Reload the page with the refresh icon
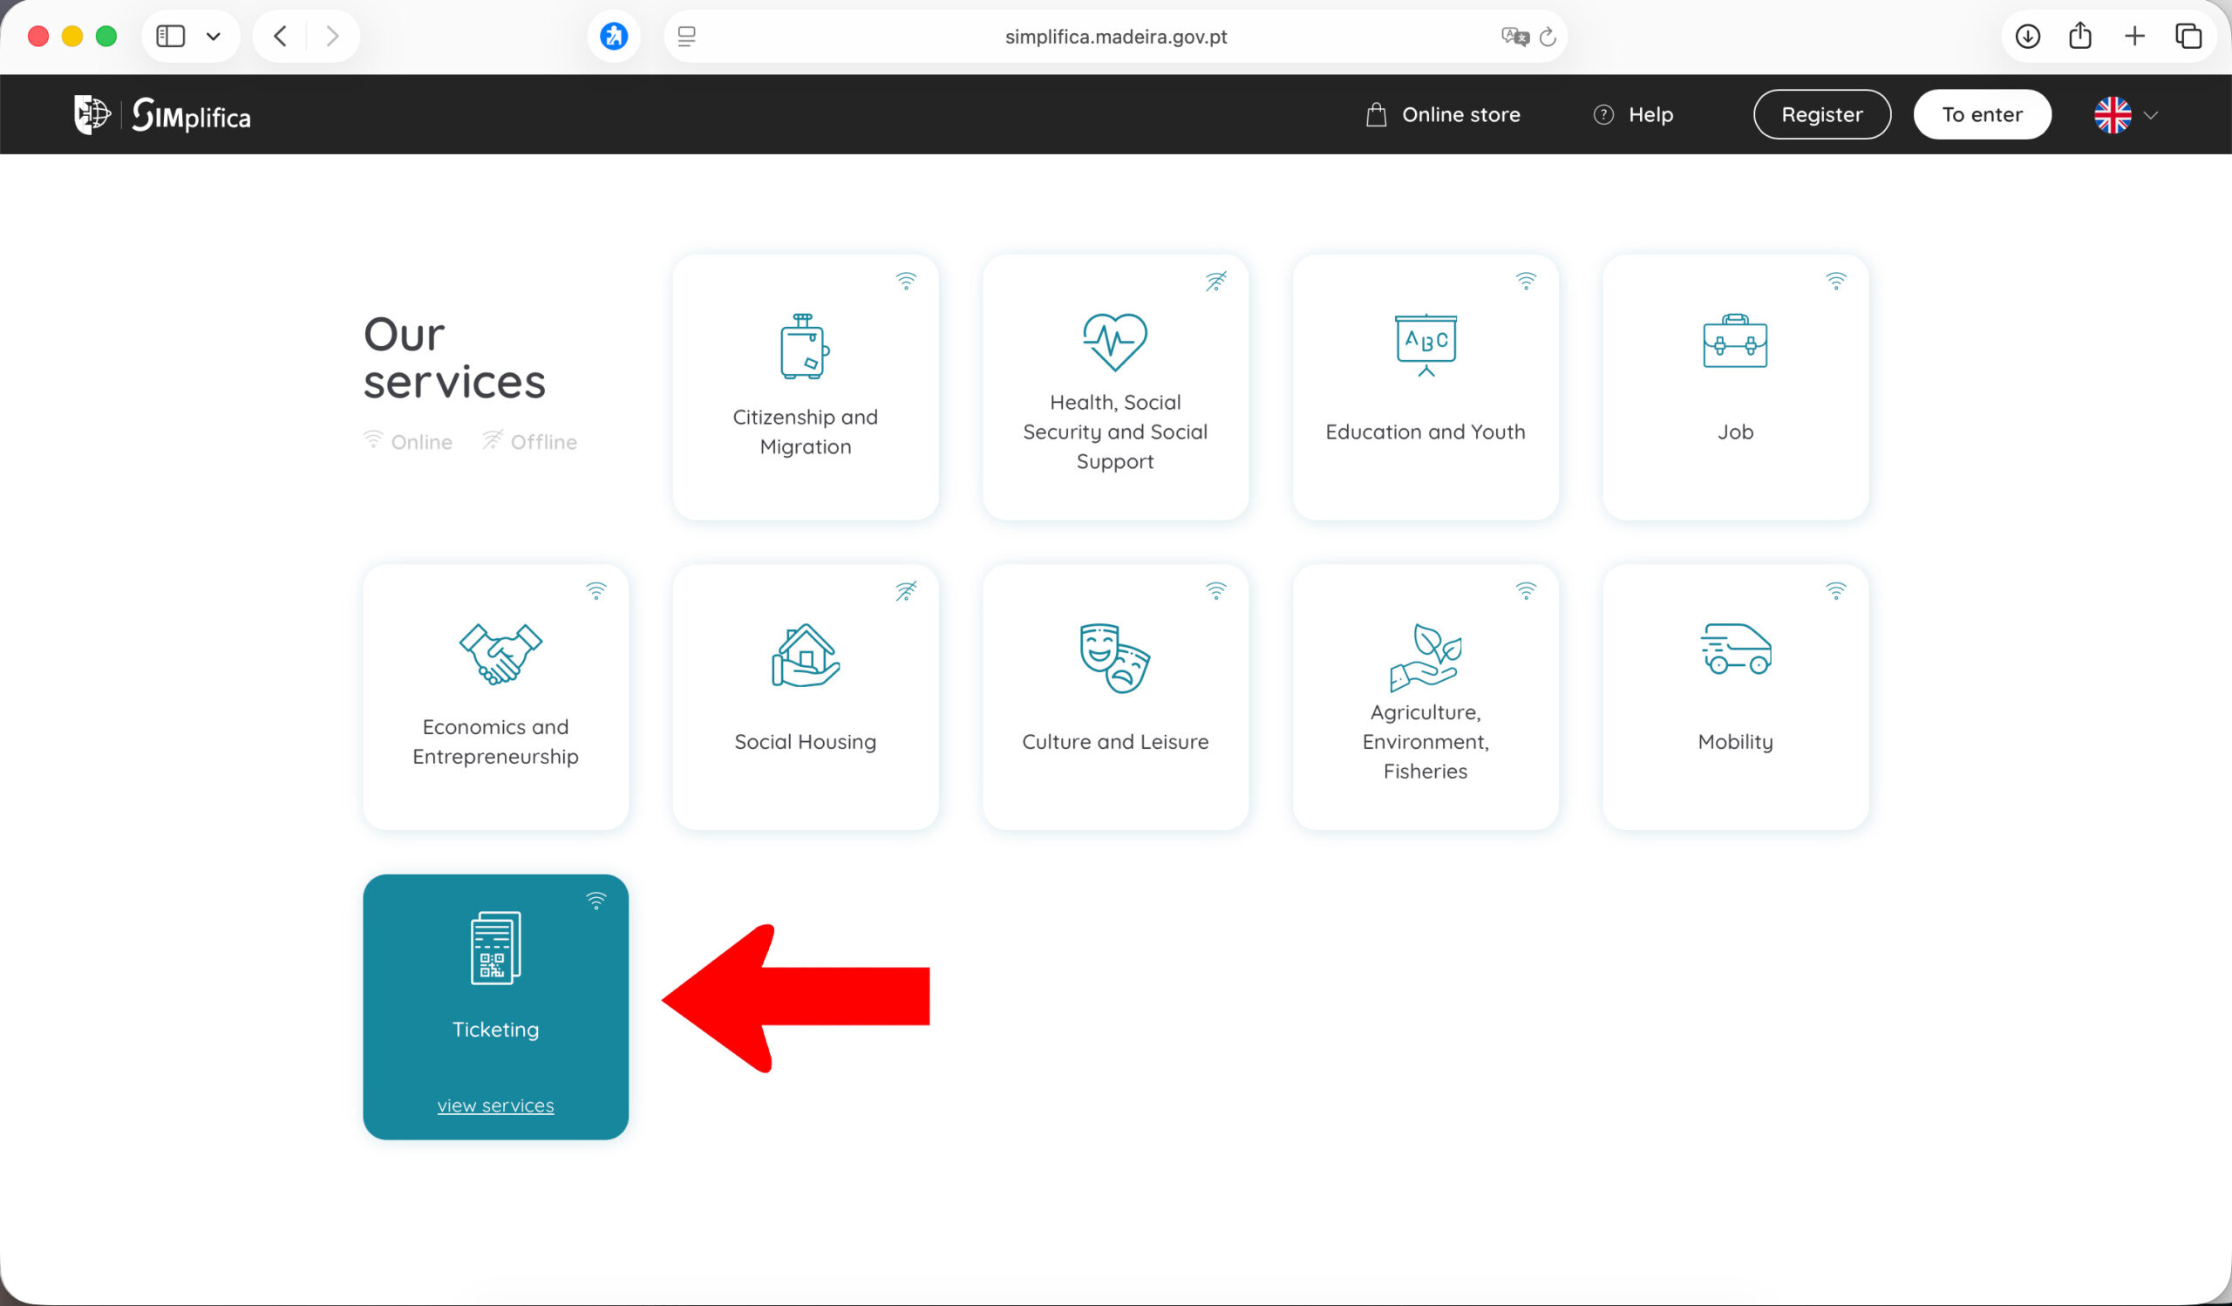The height and width of the screenshot is (1306, 2232). pos(1548,37)
